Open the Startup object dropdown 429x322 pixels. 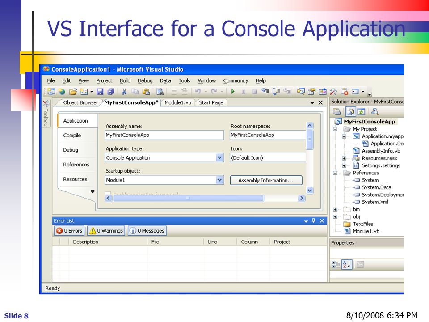(x=219, y=180)
